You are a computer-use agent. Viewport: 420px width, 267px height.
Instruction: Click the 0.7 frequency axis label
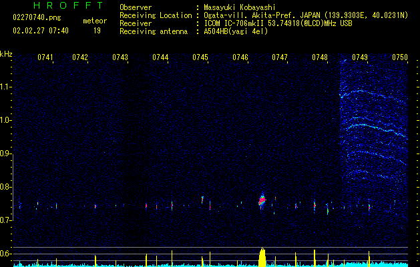click(x=5, y=220)
